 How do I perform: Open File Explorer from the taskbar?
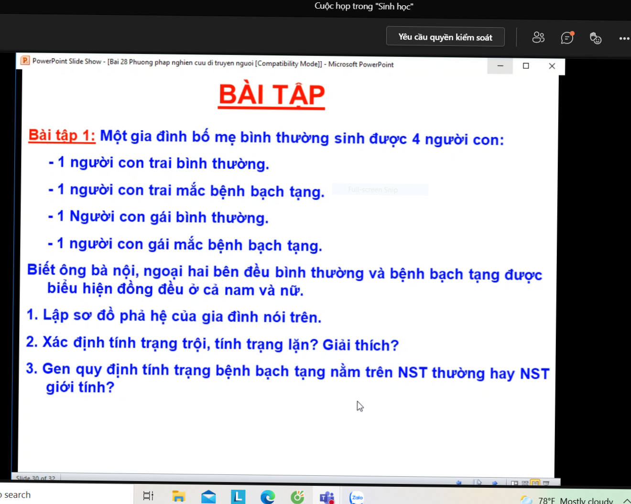[178, 496]
